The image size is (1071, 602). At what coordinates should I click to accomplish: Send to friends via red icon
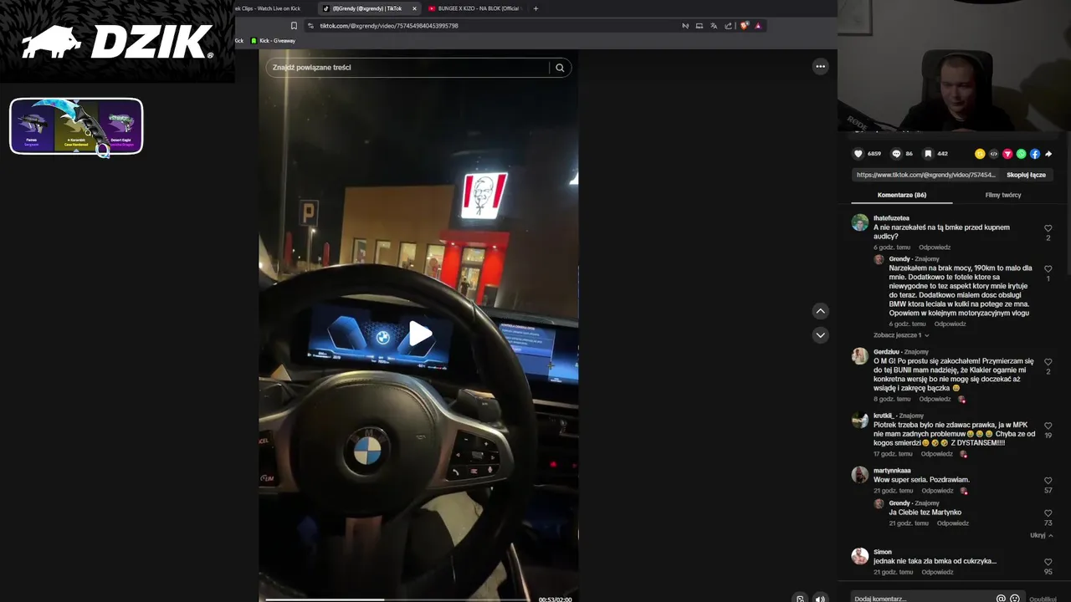click(1007, 154)
